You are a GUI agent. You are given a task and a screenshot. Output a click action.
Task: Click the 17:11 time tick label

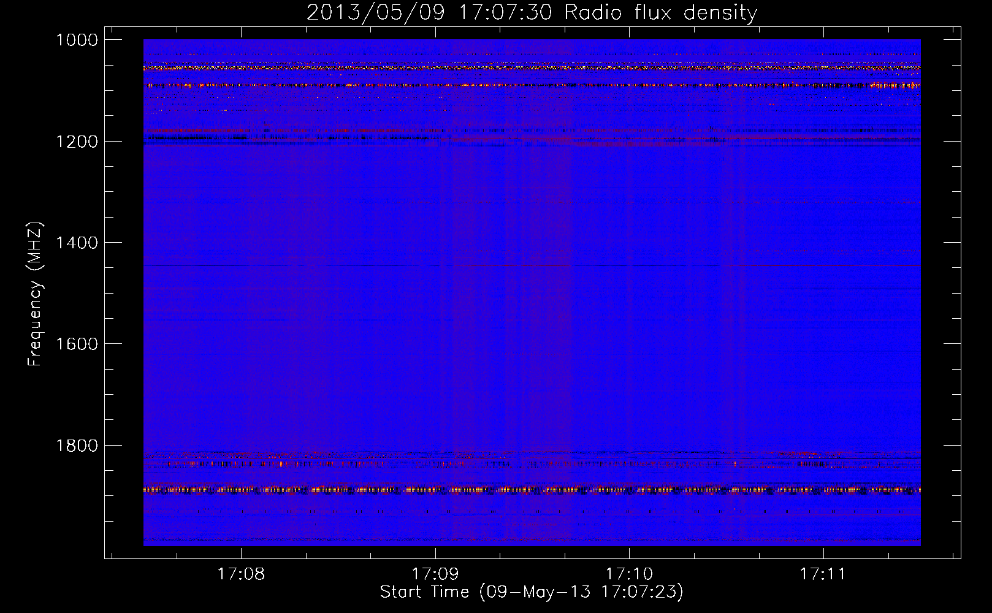tap(823, 574)
